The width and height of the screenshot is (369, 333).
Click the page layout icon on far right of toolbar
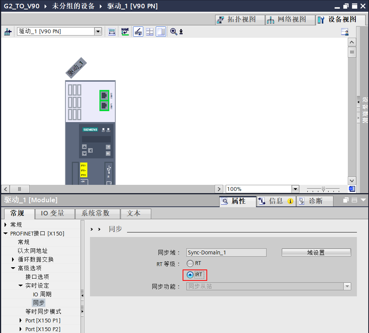(x=344, y=32)
